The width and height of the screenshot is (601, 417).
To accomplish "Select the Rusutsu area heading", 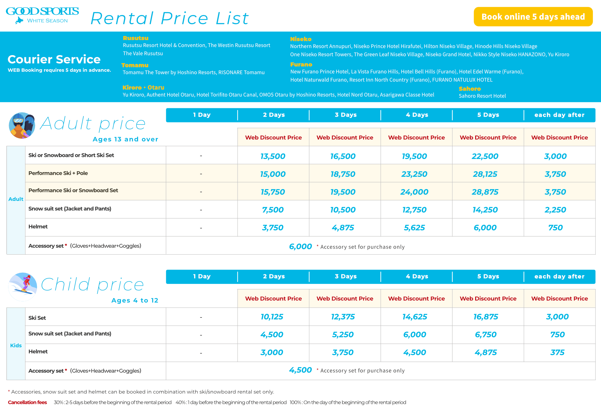I will coord(136,38).
